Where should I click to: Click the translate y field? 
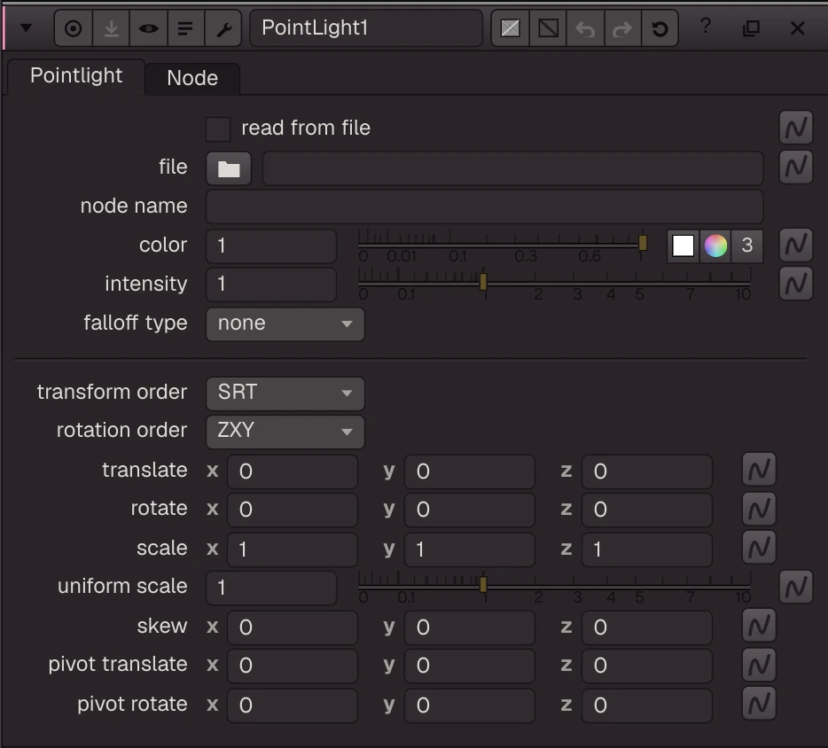coord(470,471)
